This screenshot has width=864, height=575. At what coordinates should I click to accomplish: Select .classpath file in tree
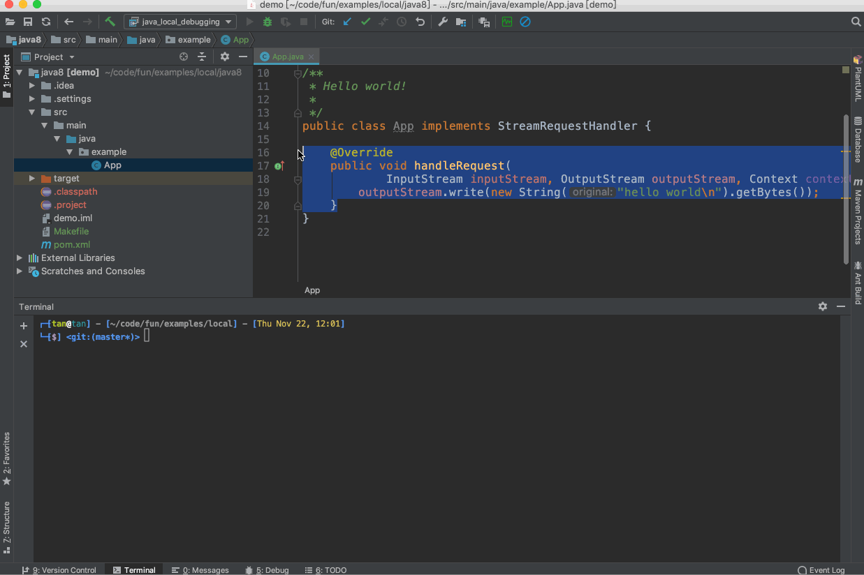tap(69, 192)
